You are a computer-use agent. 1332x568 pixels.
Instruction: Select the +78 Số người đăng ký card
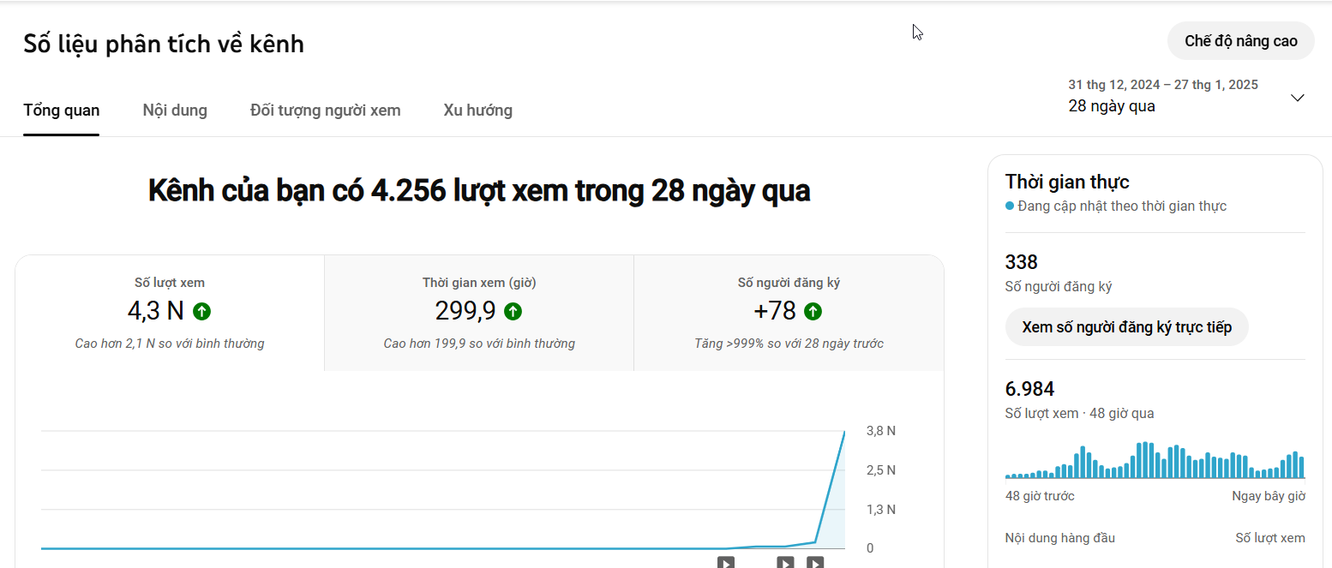tap(788, 313)
